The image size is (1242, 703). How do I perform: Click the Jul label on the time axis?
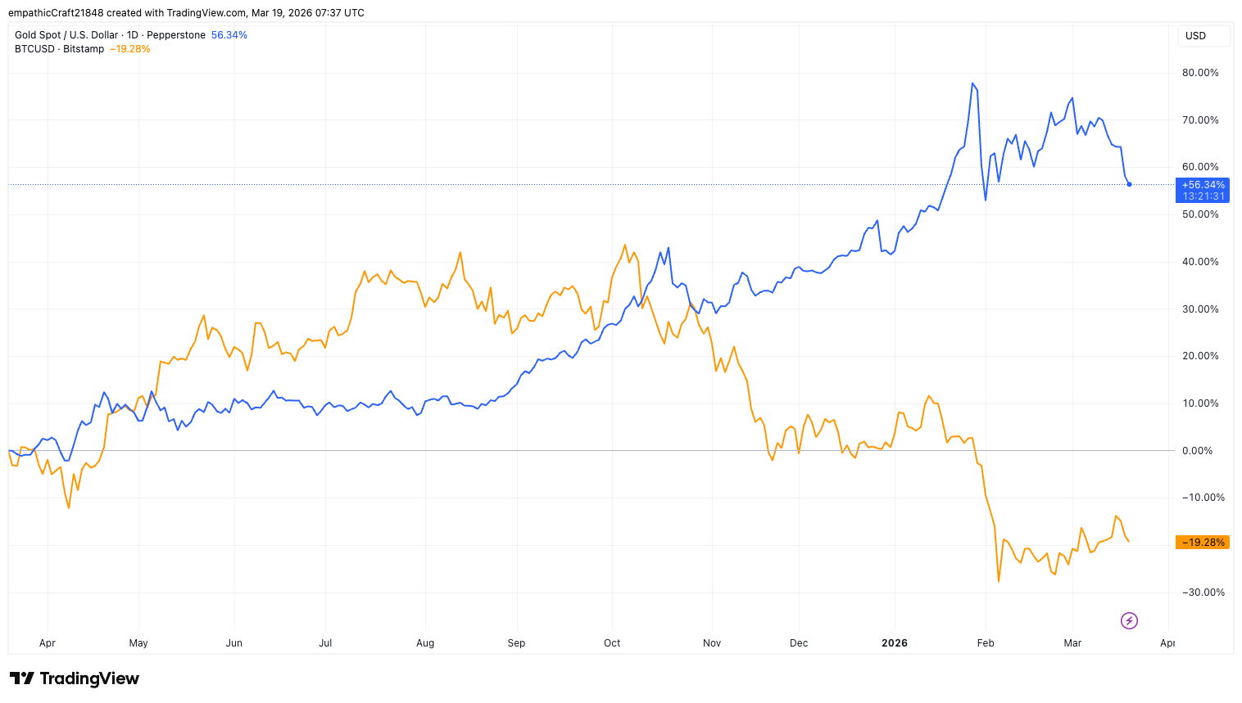325,643
